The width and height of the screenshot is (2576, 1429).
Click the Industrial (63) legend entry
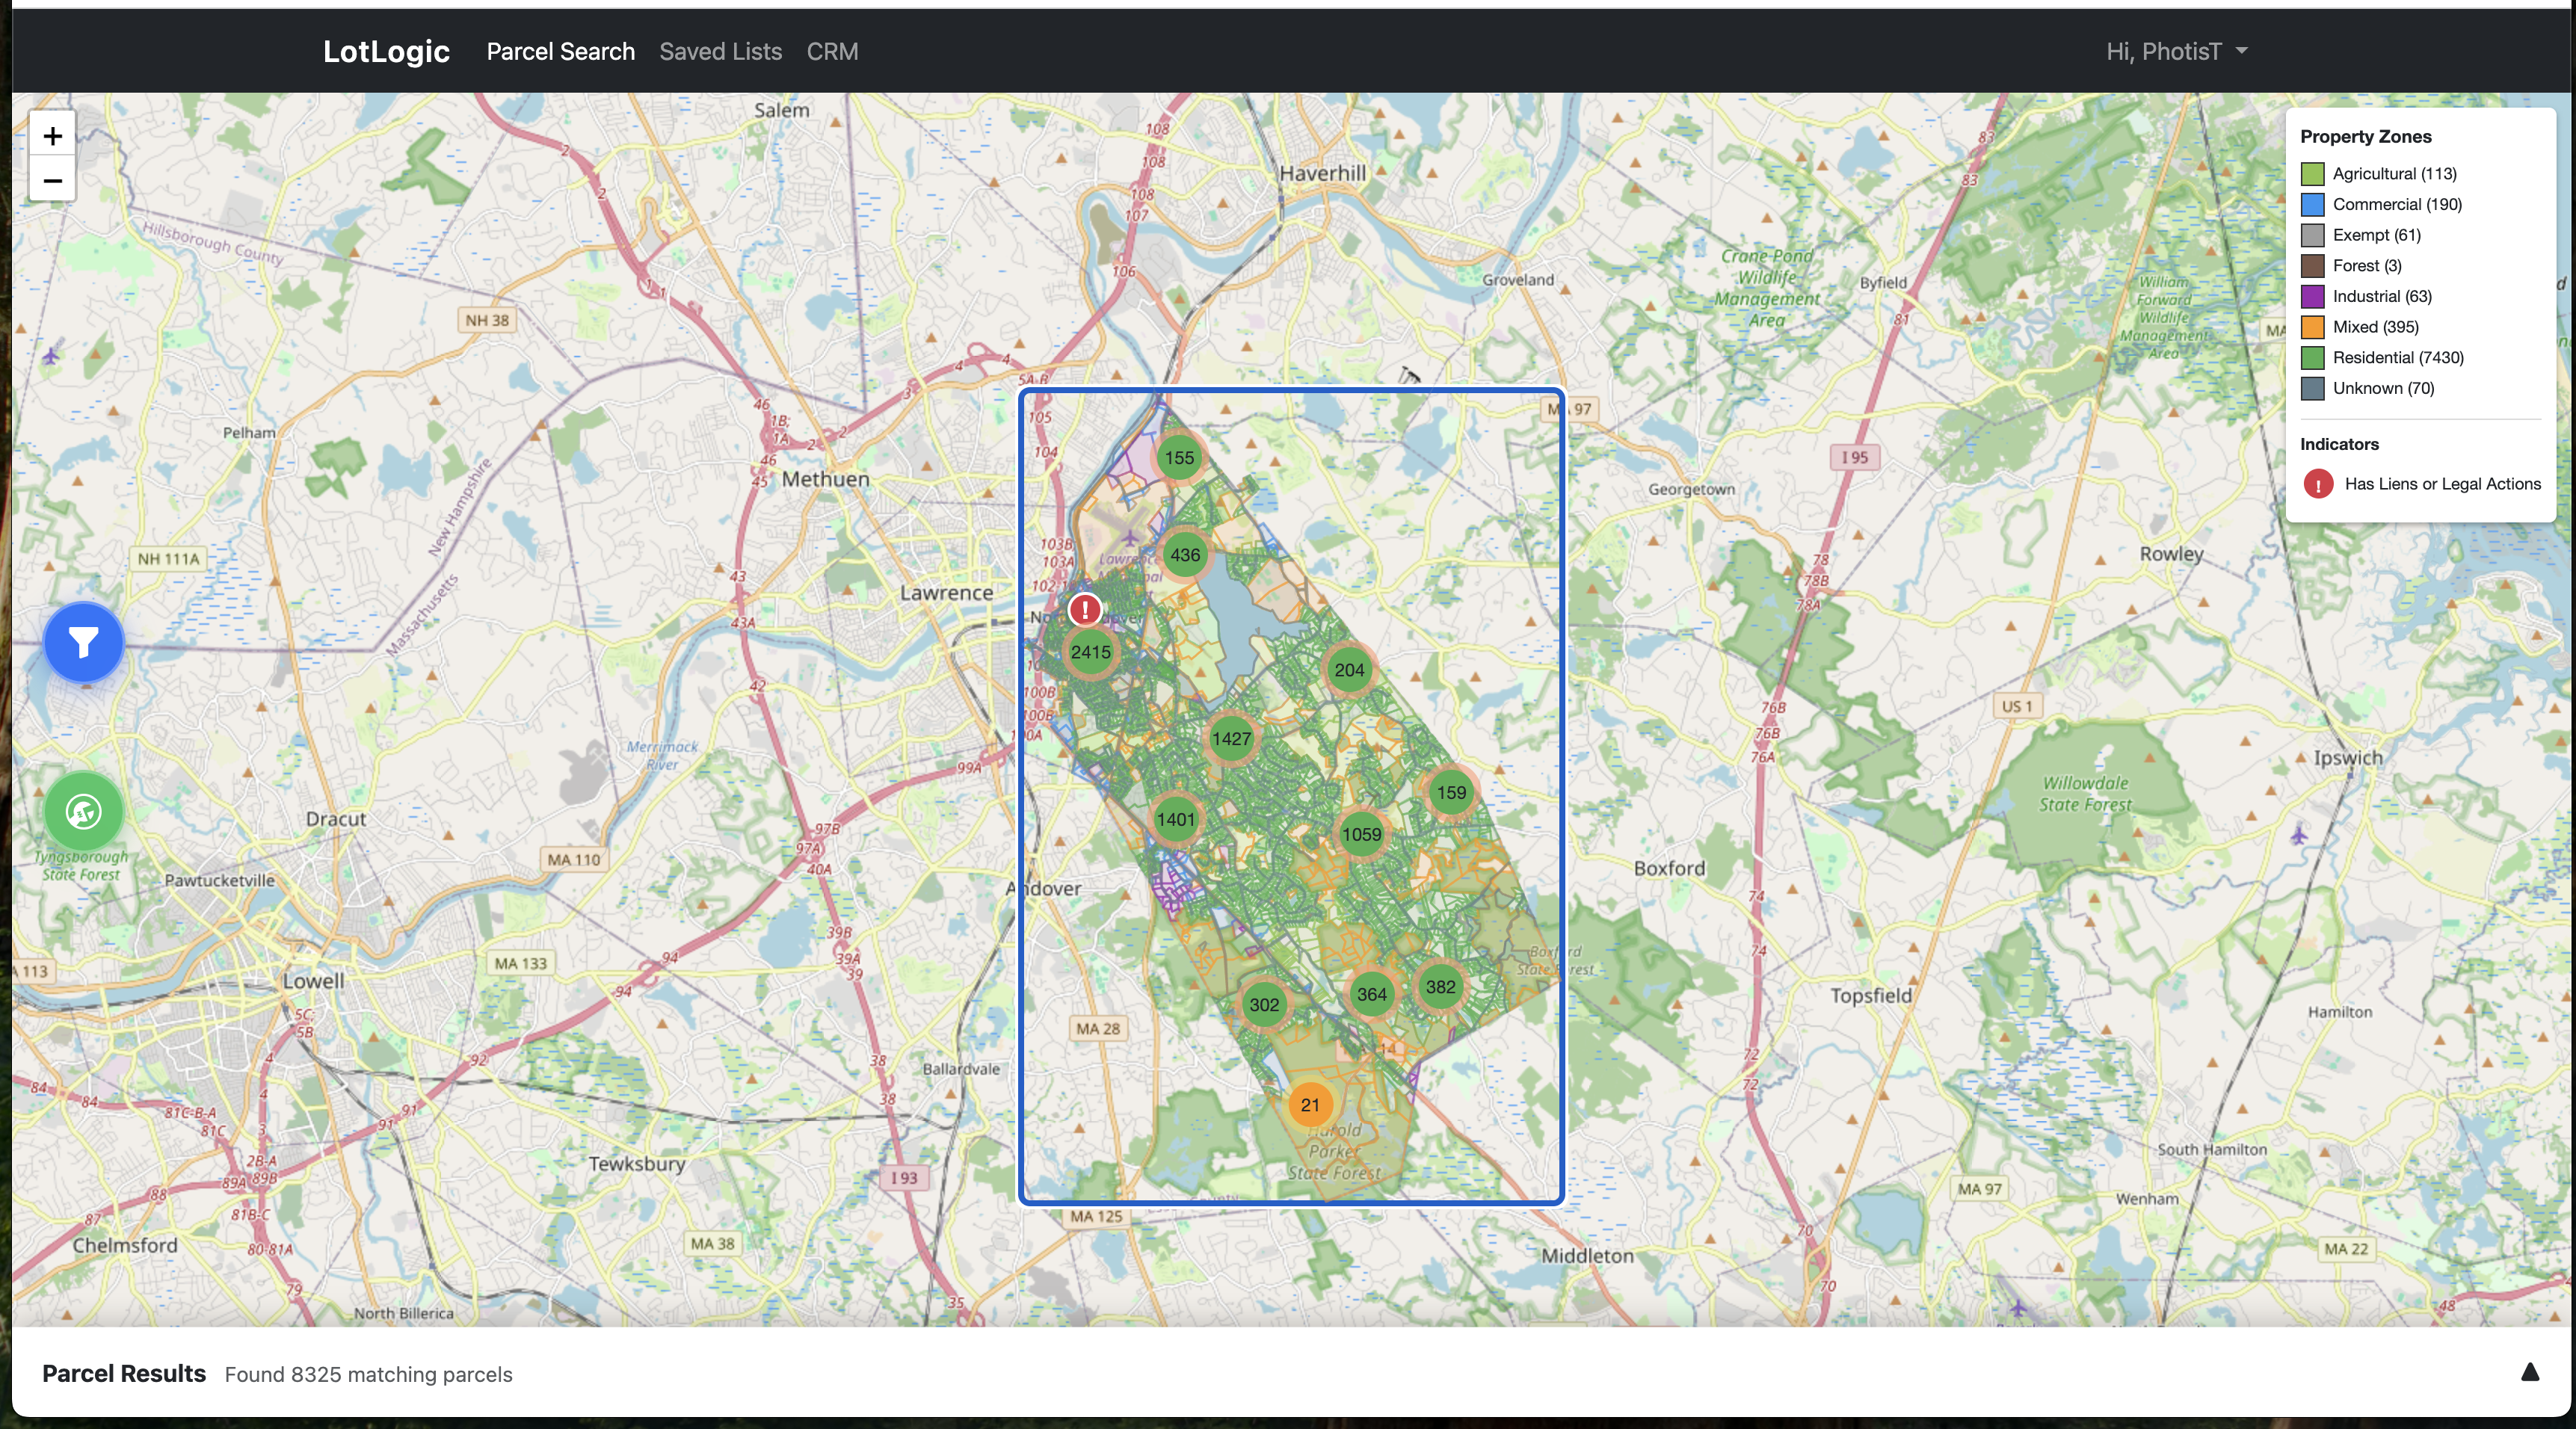point(2382,296)
